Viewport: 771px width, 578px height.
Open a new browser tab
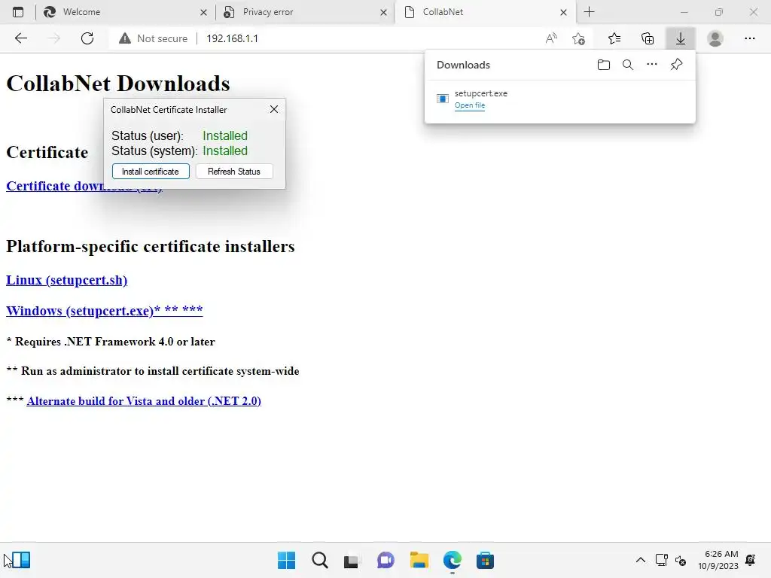click(x=589, y=12)
